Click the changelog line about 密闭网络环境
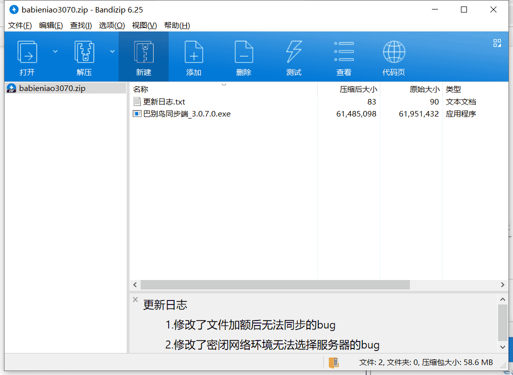Screen dimensions: 513x375 click(x=272, y=345)
